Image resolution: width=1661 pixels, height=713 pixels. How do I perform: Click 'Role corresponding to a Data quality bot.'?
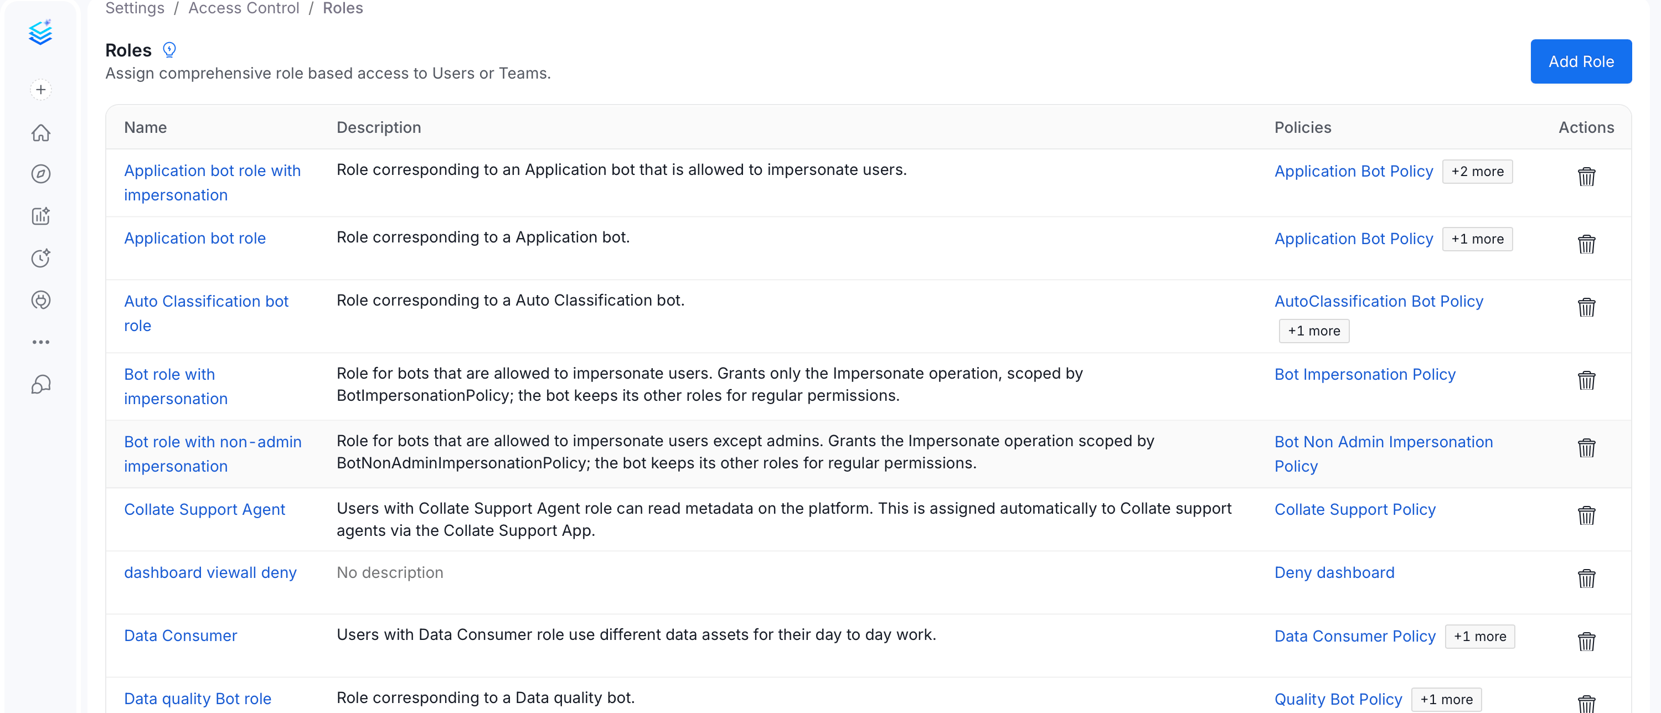(x=486, y=698)
